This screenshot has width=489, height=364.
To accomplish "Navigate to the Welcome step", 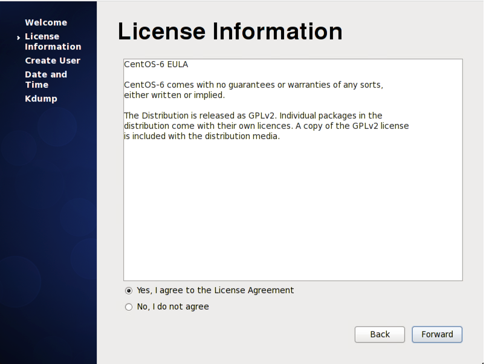I will pyautogui.click(x=46, y=22).
